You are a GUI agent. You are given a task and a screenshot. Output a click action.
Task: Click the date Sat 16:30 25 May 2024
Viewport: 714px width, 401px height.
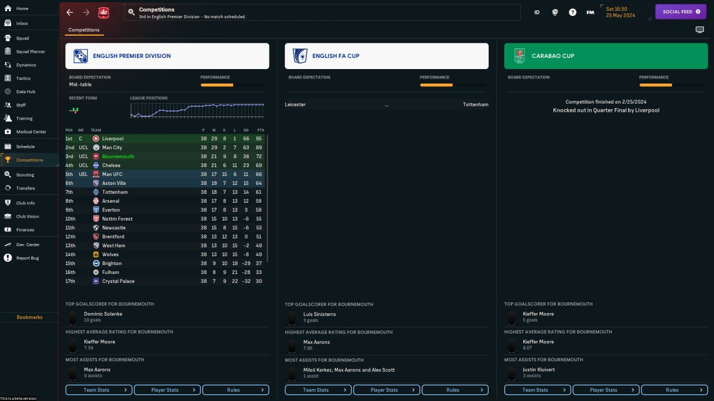pyautogui.click(x=620, y=12)
